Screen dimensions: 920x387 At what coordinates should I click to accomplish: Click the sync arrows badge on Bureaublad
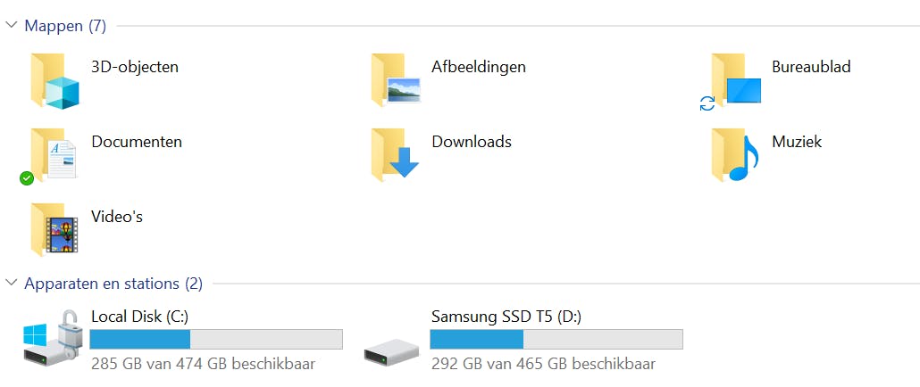707,103
